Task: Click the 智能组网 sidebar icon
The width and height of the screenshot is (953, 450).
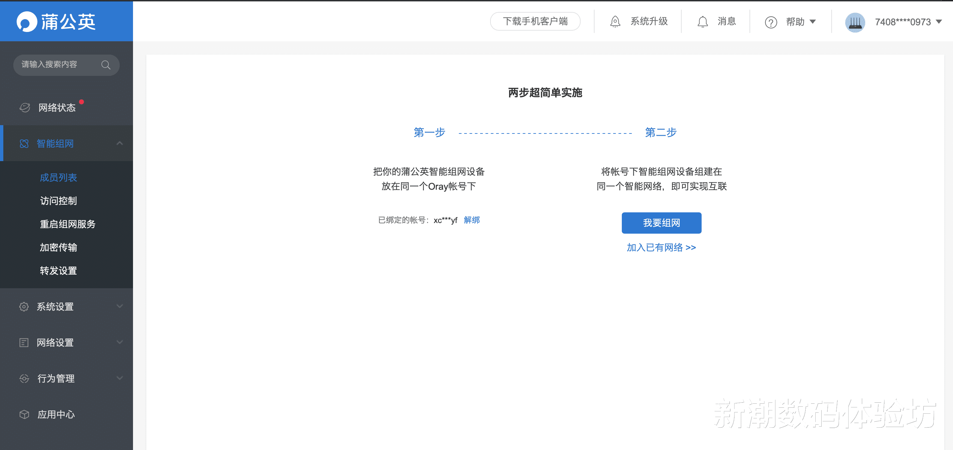Action: click(x=24, y=143)
